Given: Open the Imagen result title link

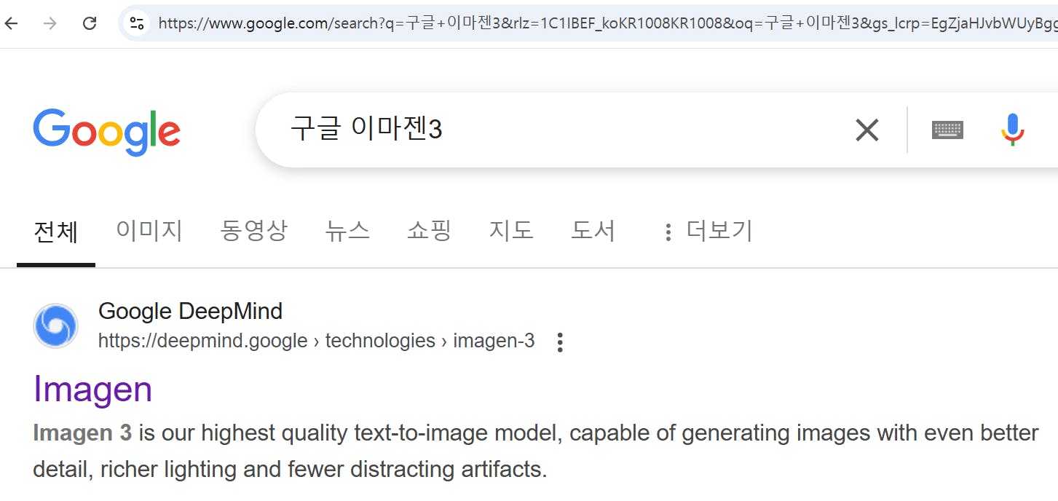Looking at the screenshot, I should pos(92,389).
